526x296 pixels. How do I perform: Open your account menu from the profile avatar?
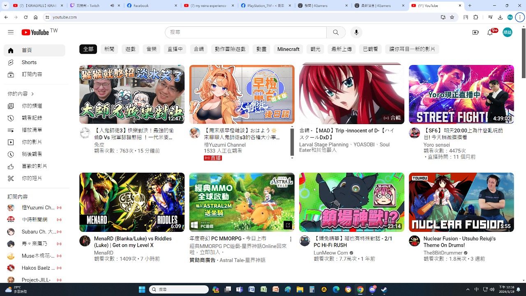[508, 32]
